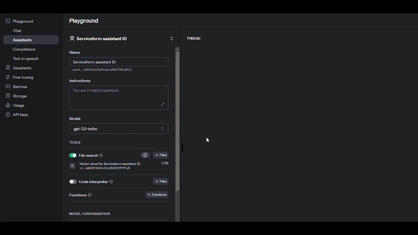Image resolution: width=418 pixels, height=235 pixels.
Task: Click the Batches icon in sidebar
Action: click(x=8, y=86)
